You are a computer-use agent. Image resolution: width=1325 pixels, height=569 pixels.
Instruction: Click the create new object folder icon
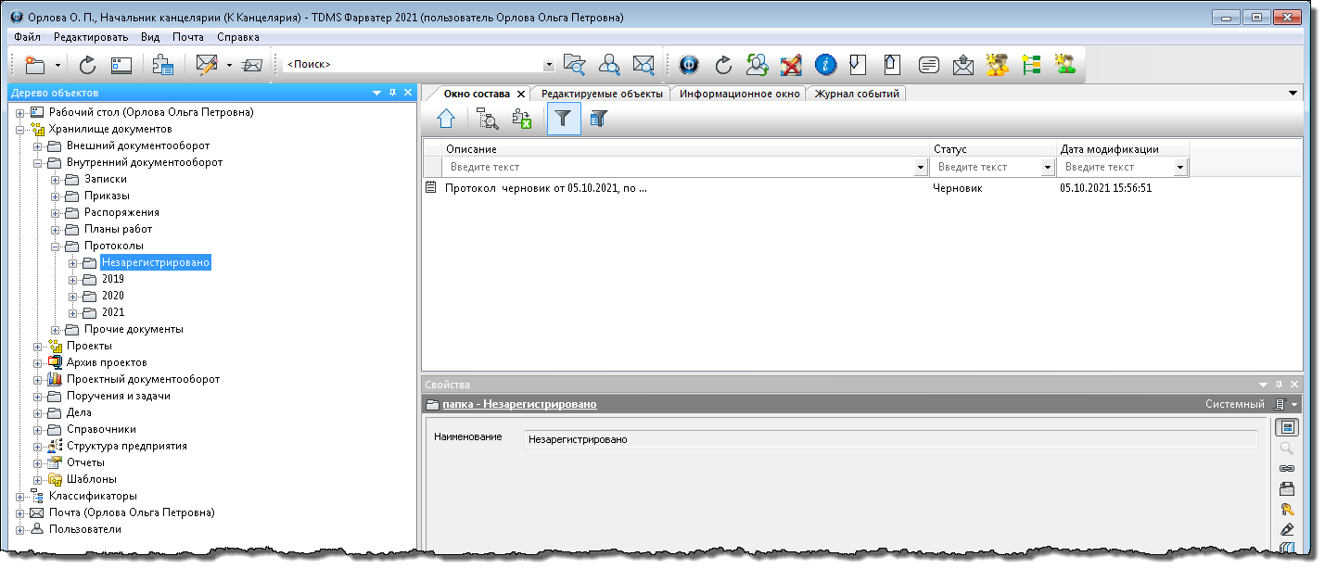[x=35, y=65]
